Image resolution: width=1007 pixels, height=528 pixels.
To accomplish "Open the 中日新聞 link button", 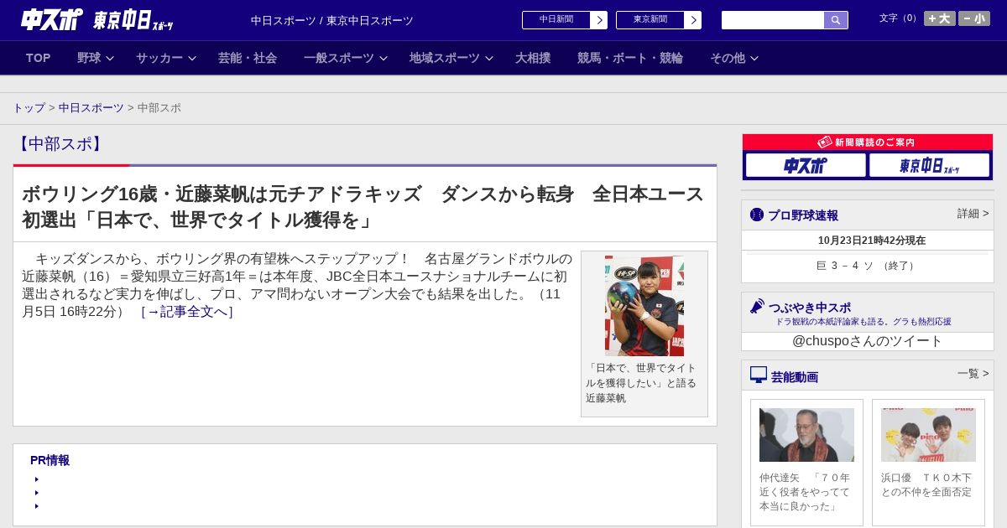I will point(556,20).
